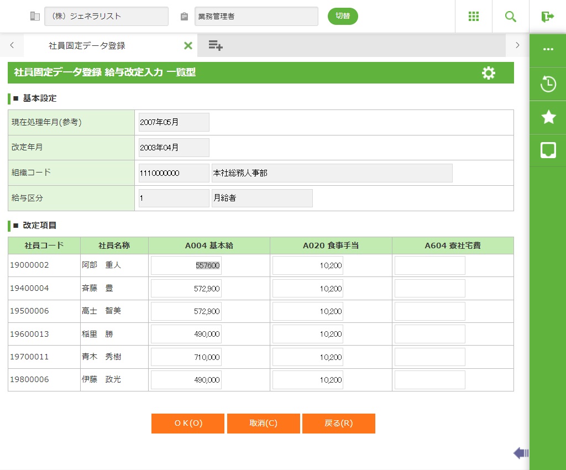Viewport: 566px width, 470px height.
Task: Click the 取消(C) cancel button
Action: pyautogui.click(x=263, y=424)
